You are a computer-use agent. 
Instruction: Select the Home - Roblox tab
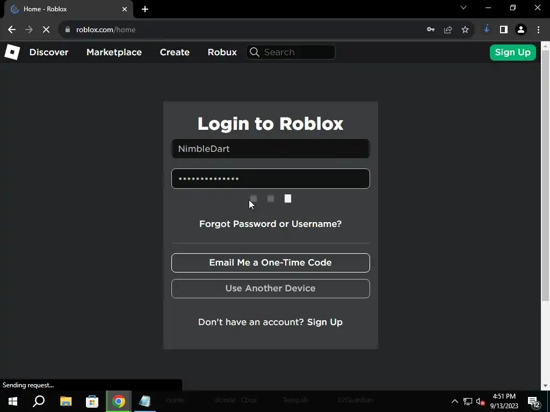pyautogui.click(x=68, y=9)
